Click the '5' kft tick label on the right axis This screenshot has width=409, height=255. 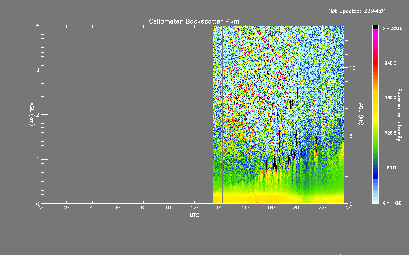351,136
